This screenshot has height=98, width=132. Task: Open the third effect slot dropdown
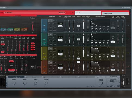[x=52, y=77]
